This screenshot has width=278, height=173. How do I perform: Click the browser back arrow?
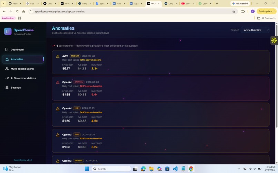click(x=4, y=11)
